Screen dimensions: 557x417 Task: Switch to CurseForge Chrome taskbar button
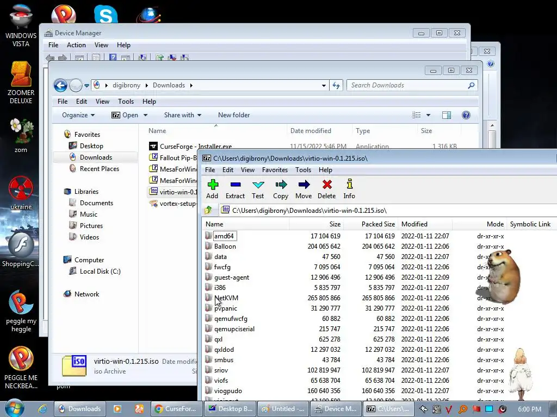coord(176,409)
